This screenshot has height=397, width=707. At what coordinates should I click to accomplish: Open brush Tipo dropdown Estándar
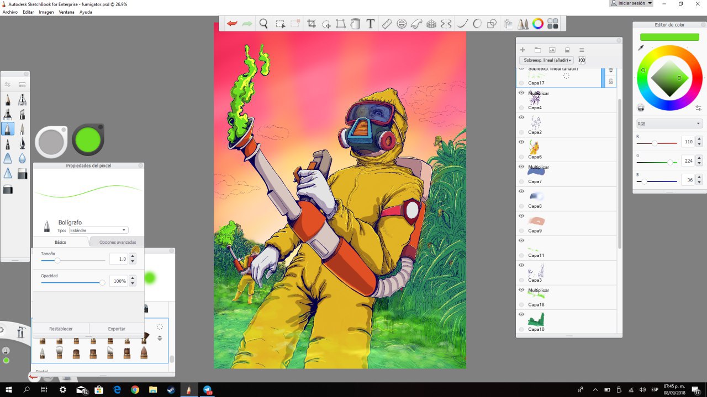[99, 230]
